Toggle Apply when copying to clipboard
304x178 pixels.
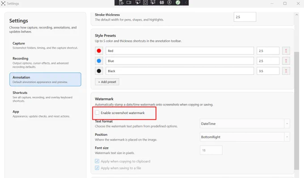coord(97,161)
